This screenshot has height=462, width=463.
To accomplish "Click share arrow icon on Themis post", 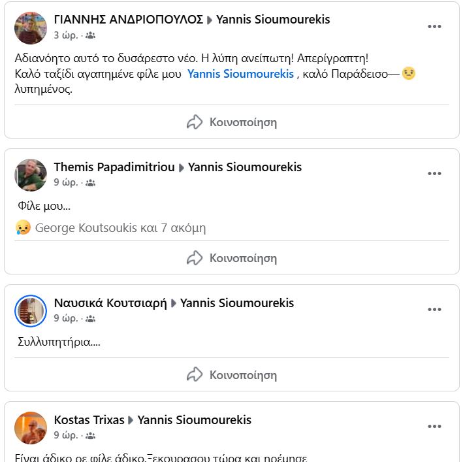I will click(x=195, y=258).
